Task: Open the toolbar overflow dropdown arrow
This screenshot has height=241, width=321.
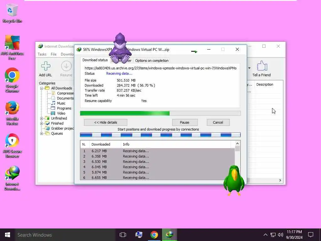Action: pyautogui.click(x=249, y=68)
